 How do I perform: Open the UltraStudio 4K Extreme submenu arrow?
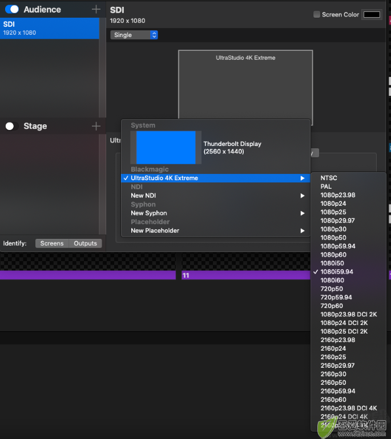coord(303,178)
